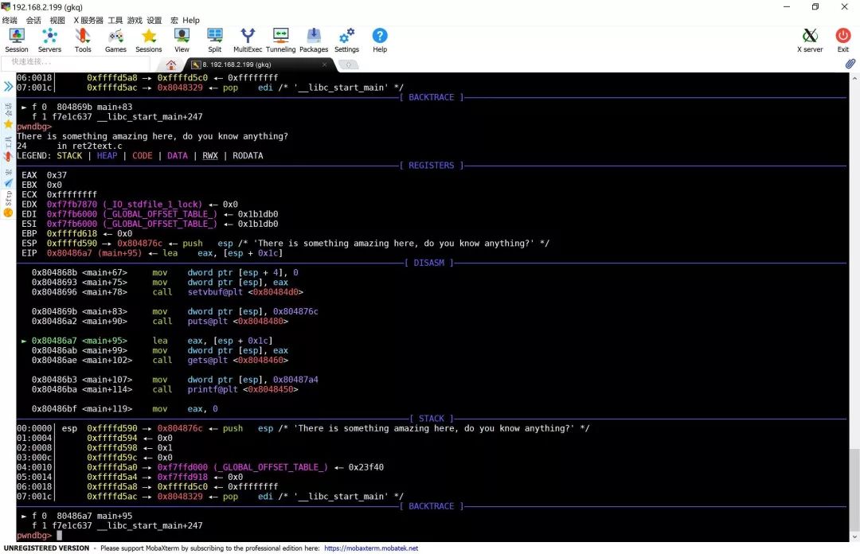Click the Sessions star icon in toolbar
Screen dimensions: 860x554
149,41
